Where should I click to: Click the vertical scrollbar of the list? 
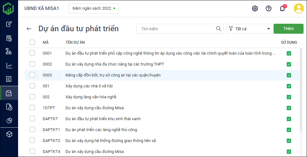tap(301, 94)
